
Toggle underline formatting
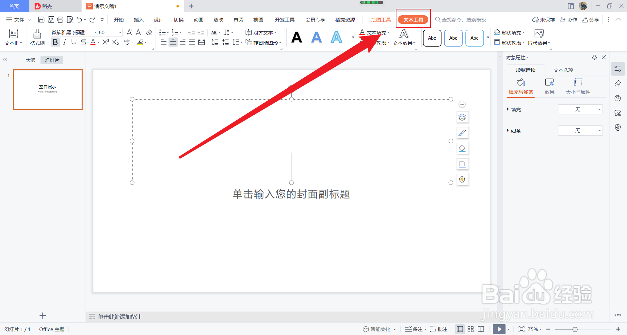coord(74,42)
